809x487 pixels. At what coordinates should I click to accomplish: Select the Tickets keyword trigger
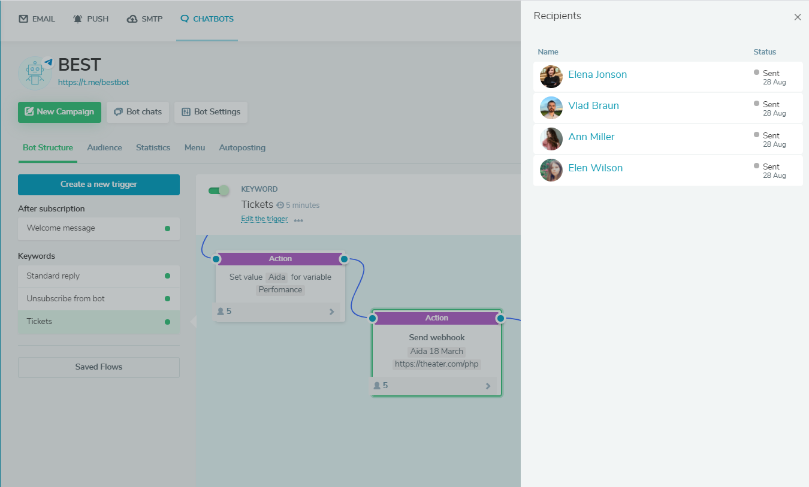tap(99, 322)
